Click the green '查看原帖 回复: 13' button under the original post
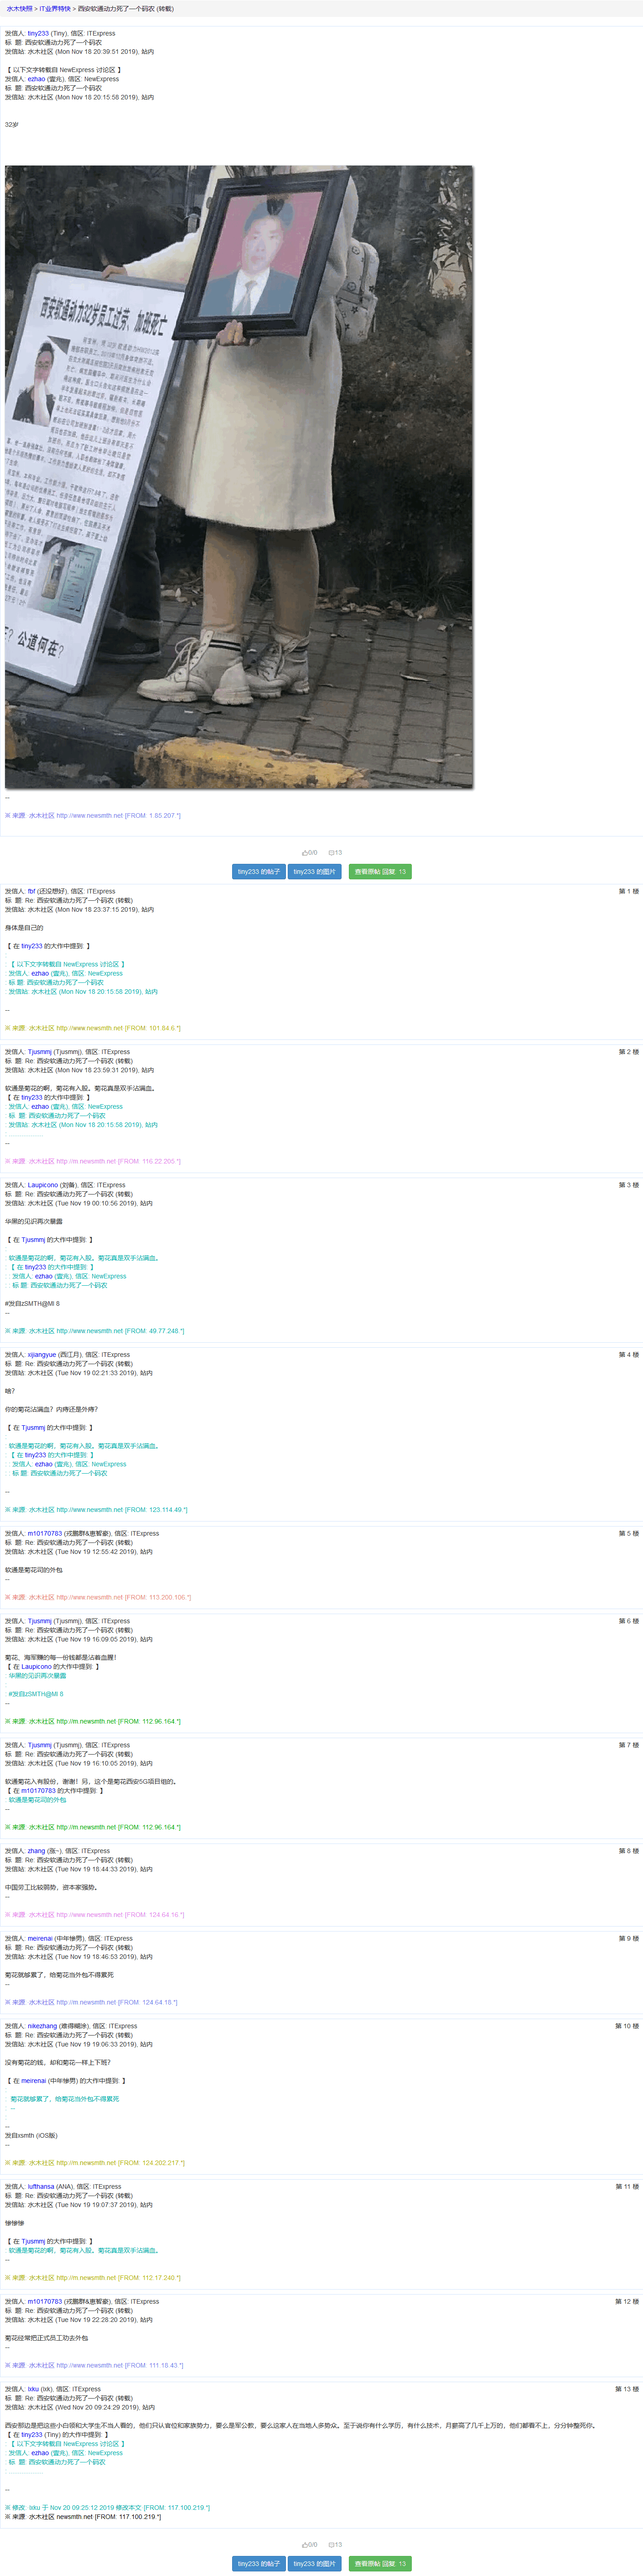 pyautogui.click(x=380, y=872)
